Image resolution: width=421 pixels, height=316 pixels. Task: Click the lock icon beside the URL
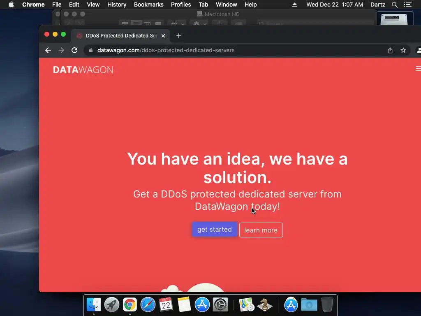pyautogui.click(x=91, y=50)
